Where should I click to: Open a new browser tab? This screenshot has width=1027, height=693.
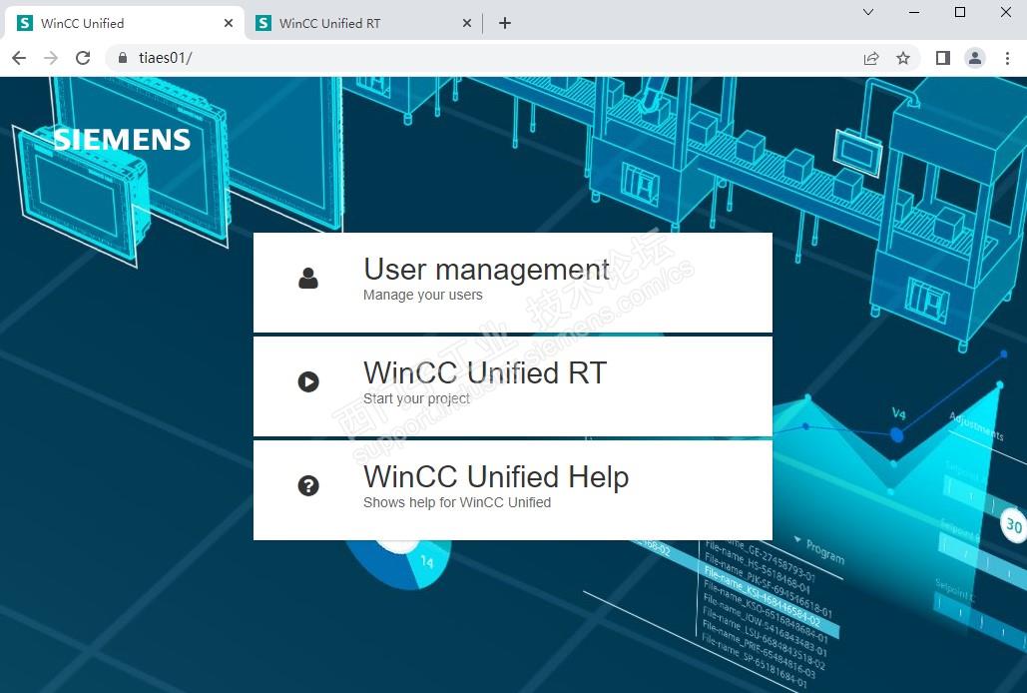pos(505,23)
